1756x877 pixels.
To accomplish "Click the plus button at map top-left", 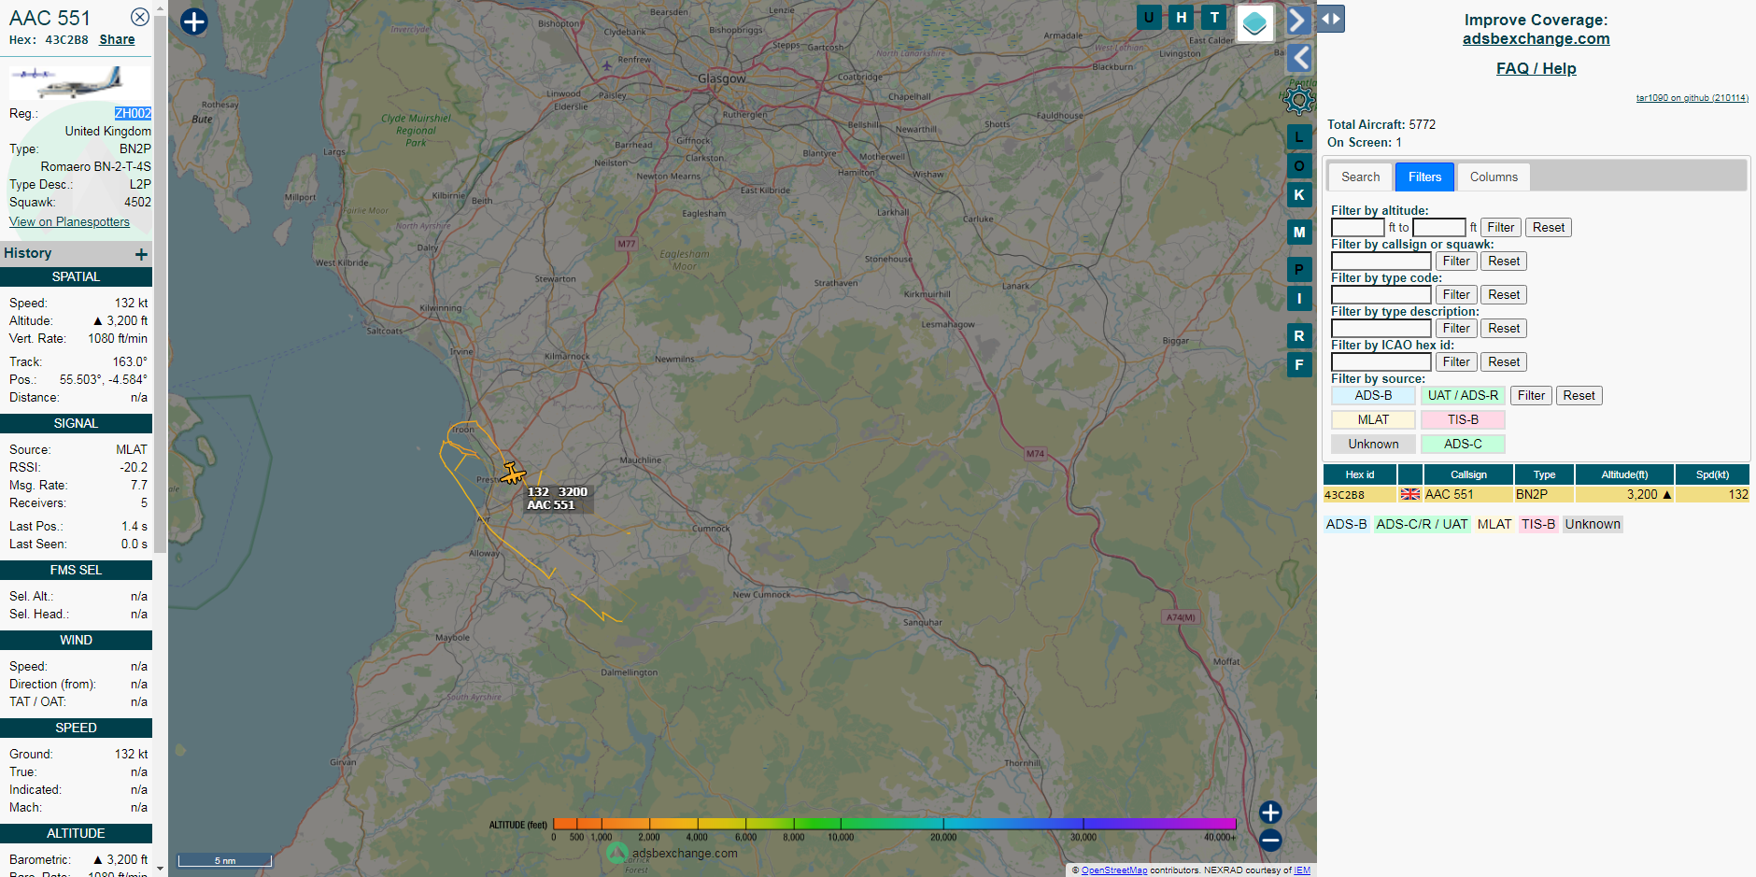I will [x=193, y=21].
